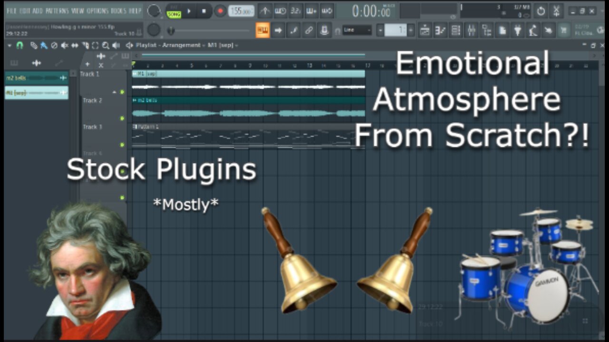Click the master volume knob
This screenshot has height=342, width=609.
pyautogui.click(x=153, y=10)
